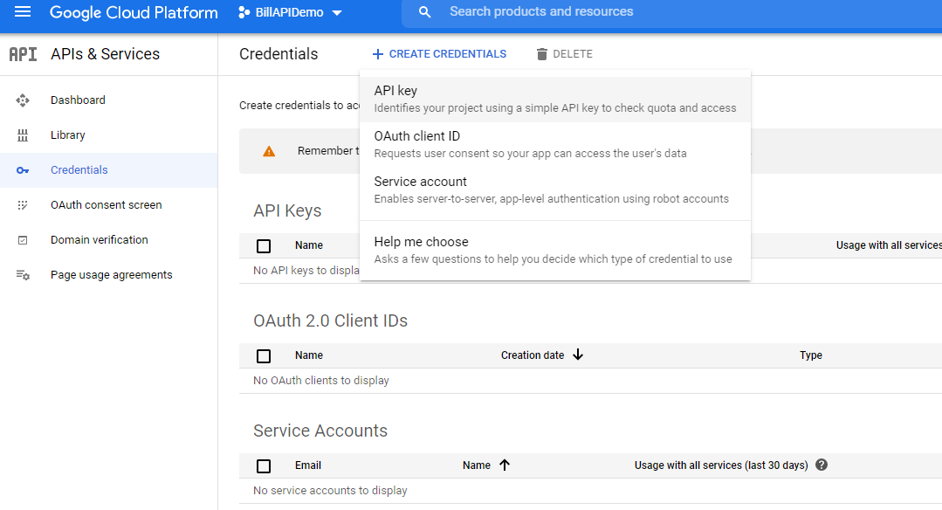This screenshot has height=510, width=942.
Task: Open the BillAPIDemo project selector dropdown
Action: pyautogui.click(x=290, y=12)
